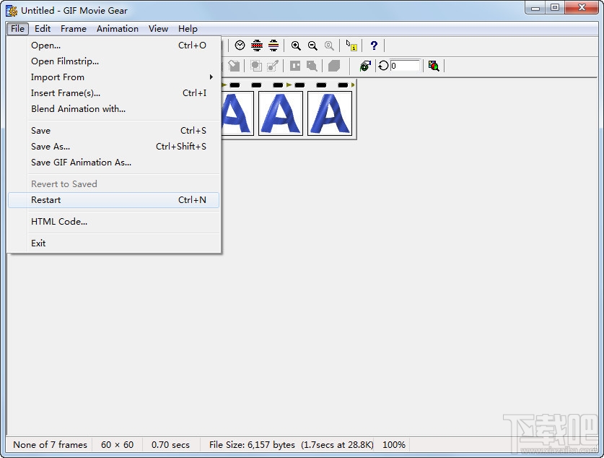Click the grayed-out cut-corner shape icon

pyautogui.click(x=334, y=66)
